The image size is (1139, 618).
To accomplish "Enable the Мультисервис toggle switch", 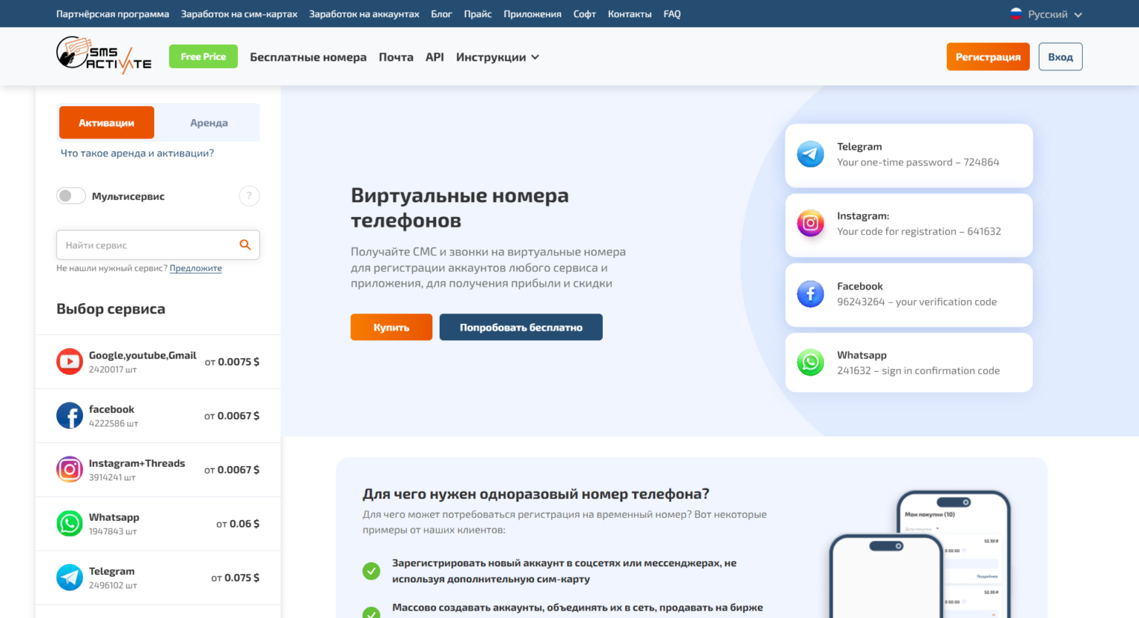I will click(70, 196).
